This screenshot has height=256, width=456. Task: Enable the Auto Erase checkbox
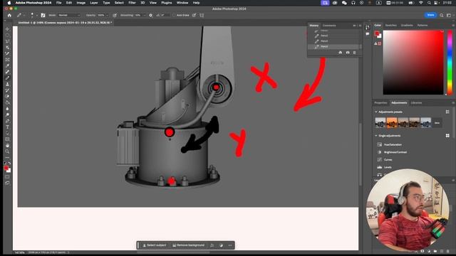pyautogui.click(x=173, y=15)
